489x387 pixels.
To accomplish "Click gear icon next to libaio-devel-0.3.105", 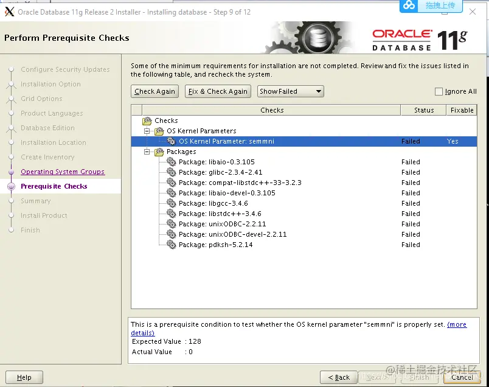I will [172, 193].
